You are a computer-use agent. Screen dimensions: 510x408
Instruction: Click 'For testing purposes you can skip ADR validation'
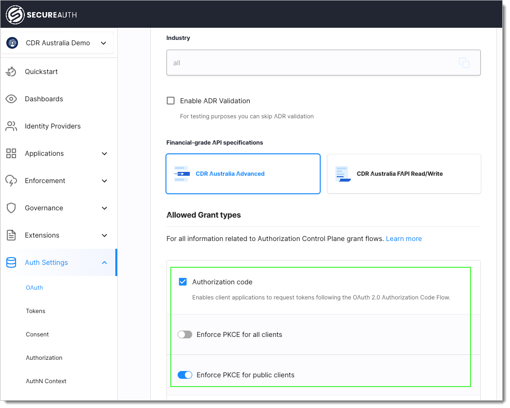click(247, 116)
